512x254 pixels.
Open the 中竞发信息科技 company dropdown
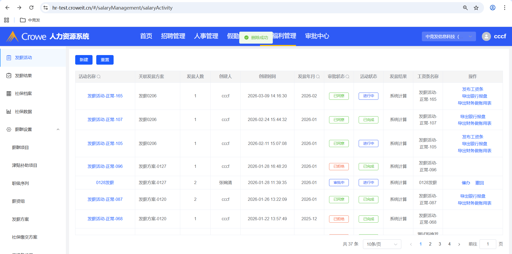(x=449, y=36)
